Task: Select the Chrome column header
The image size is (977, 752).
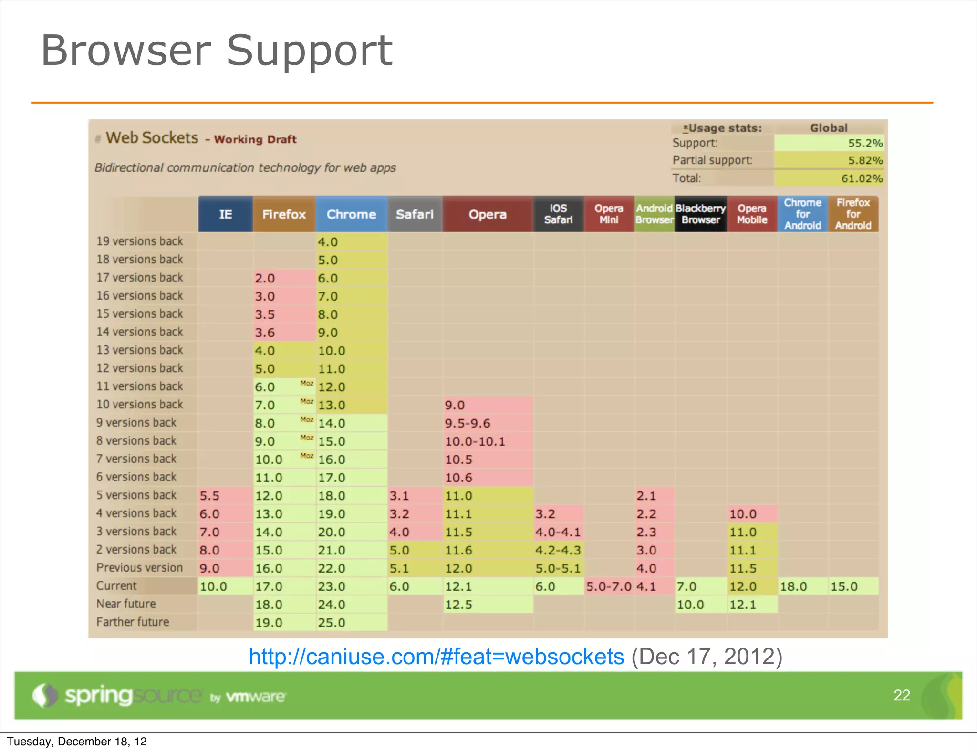Action: pos(352,214)
